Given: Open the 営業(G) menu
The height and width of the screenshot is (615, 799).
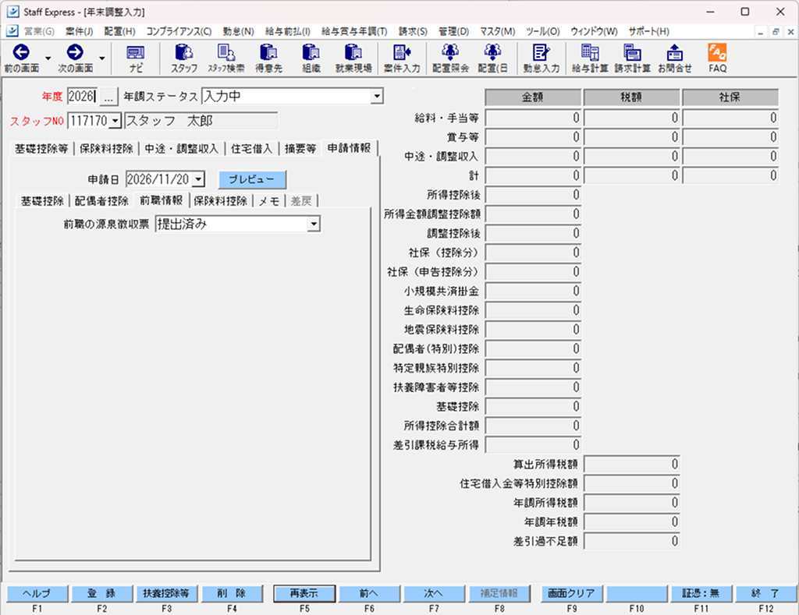Looking at the screenshot, I should [x=39, y=31].
